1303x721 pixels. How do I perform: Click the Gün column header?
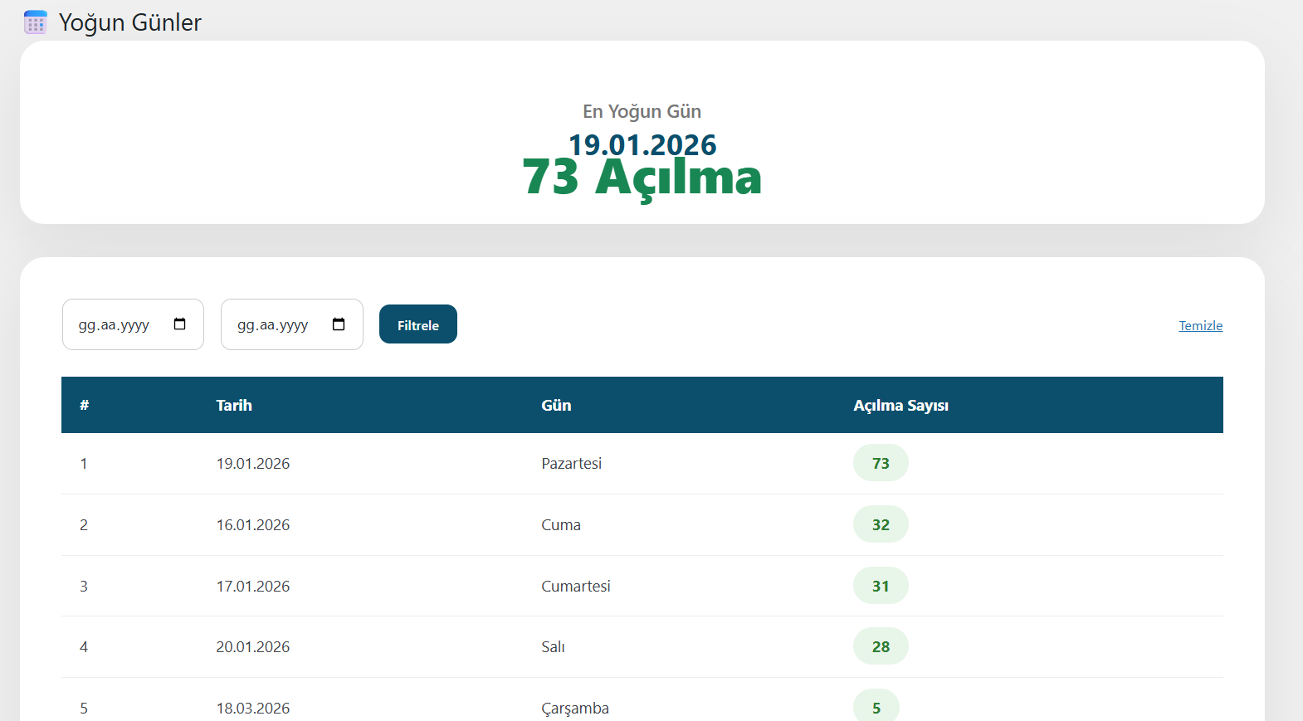pyautogui.click(x=556, y=405)
